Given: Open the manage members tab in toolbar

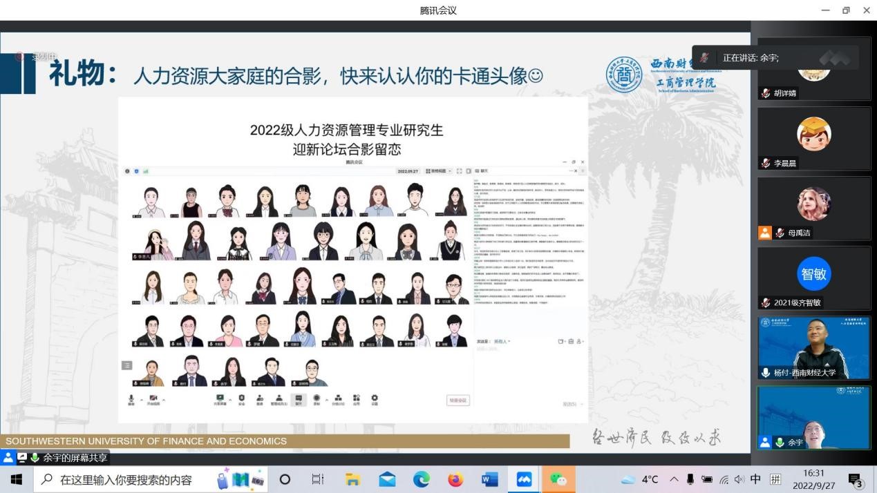Looking at the screenshot, I should point(278,399).
